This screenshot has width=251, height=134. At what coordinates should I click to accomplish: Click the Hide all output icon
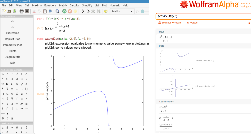(98, 11)
